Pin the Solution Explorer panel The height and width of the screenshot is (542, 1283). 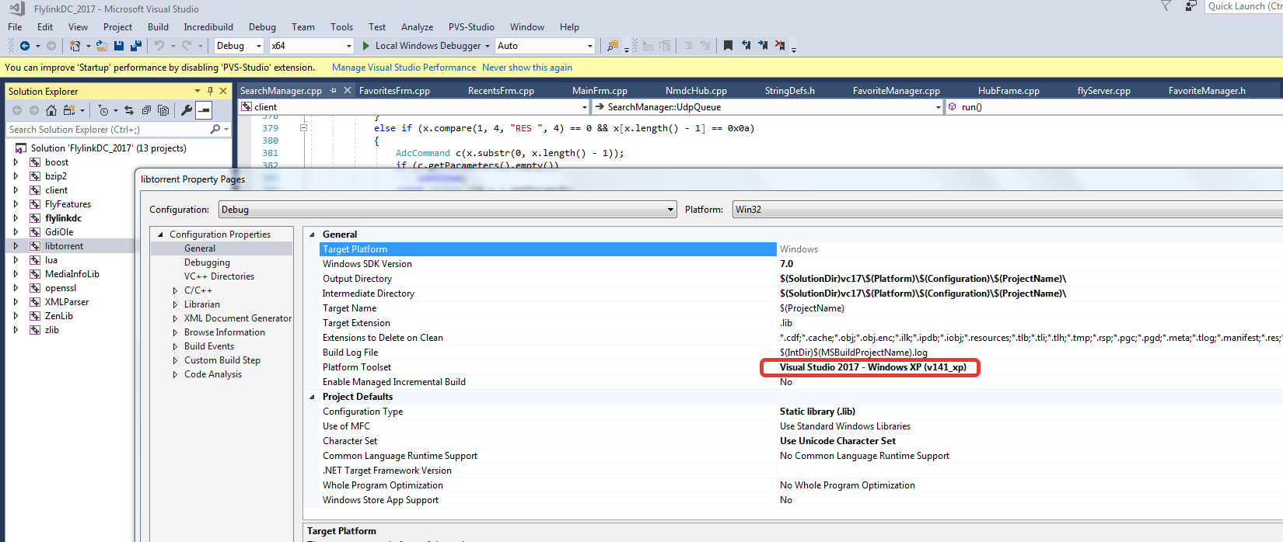[210, 91]
